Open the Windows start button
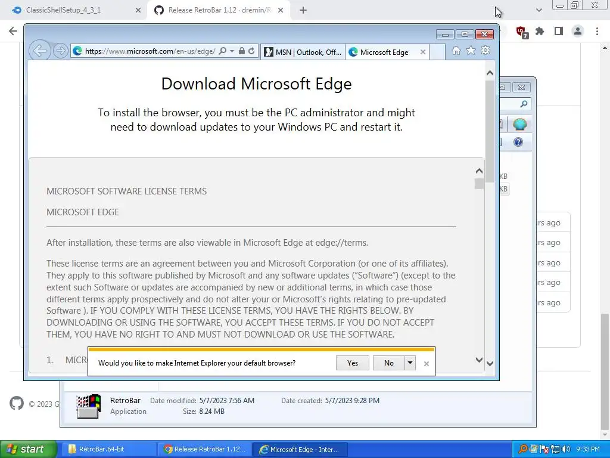 tap(28, 449)
